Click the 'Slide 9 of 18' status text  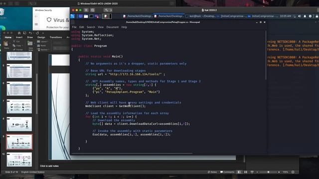11,172
